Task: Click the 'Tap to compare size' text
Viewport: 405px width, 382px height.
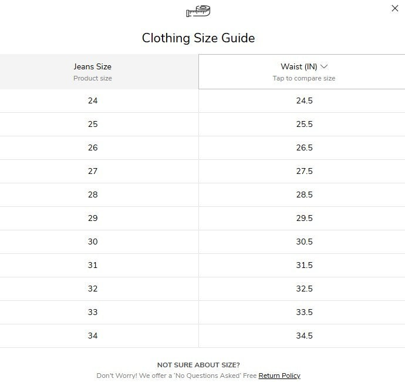Action: tap(304, 78)
